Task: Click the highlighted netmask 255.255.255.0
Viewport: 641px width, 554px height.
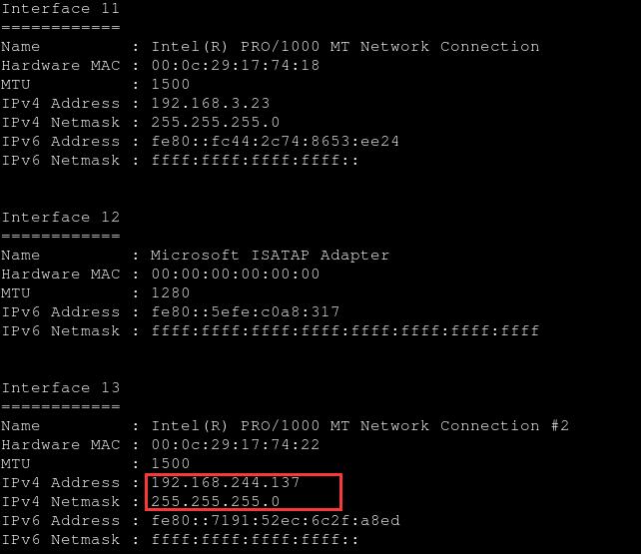Action: (x=216, y=501)
